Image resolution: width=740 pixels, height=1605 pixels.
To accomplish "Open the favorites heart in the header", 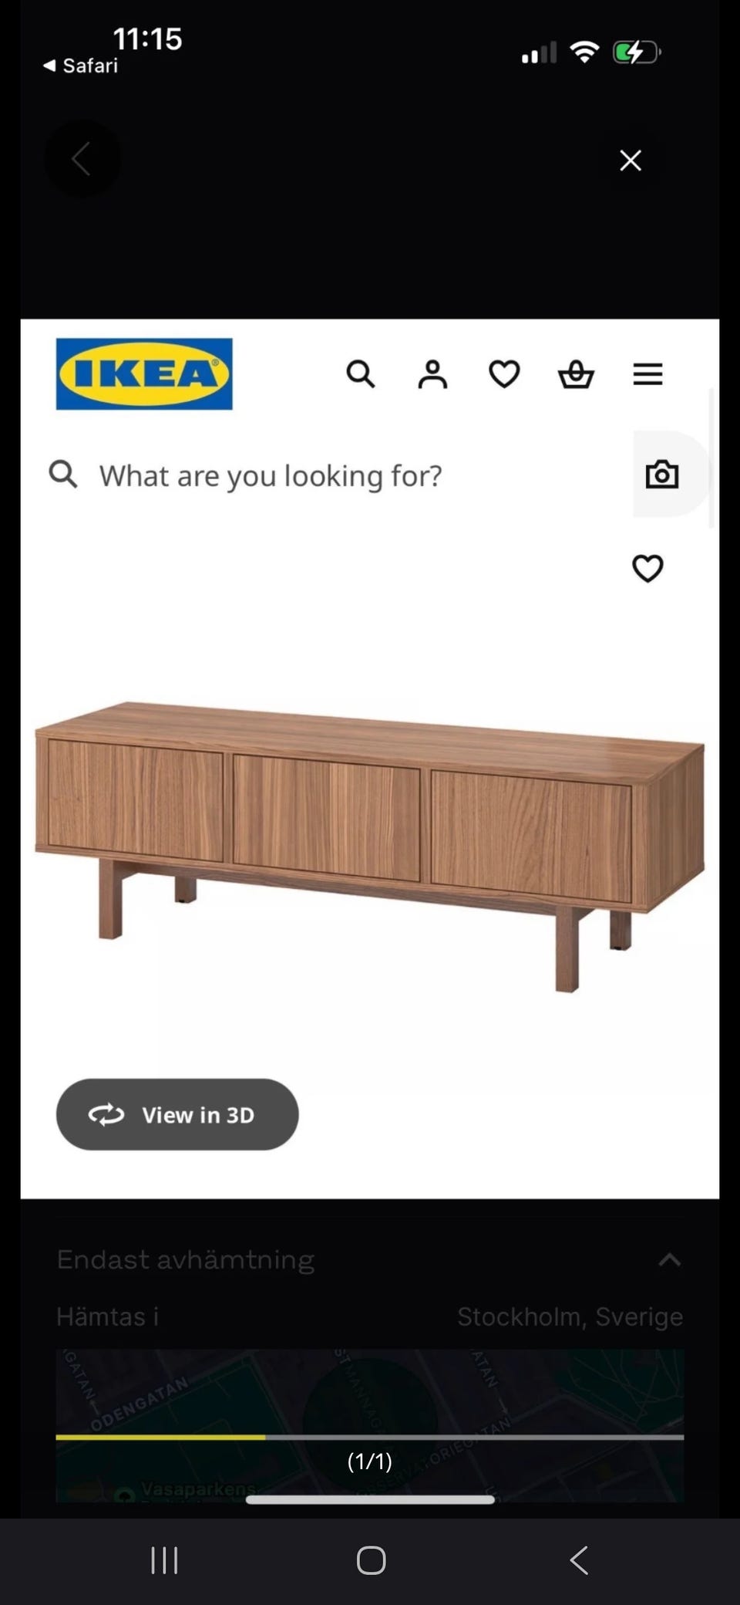I will [x=504, y=374].
